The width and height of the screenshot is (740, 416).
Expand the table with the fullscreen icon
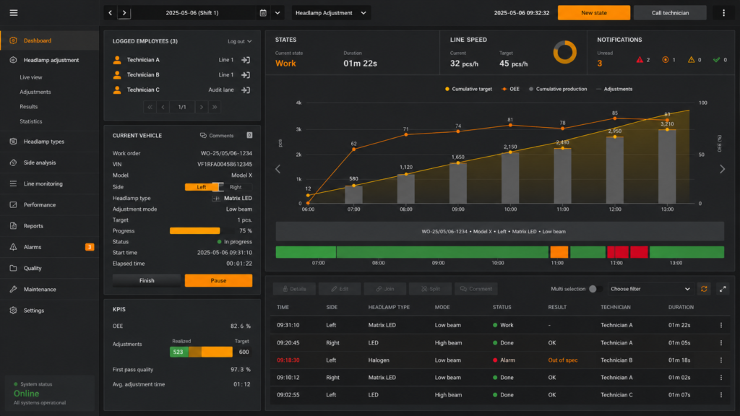723,289
